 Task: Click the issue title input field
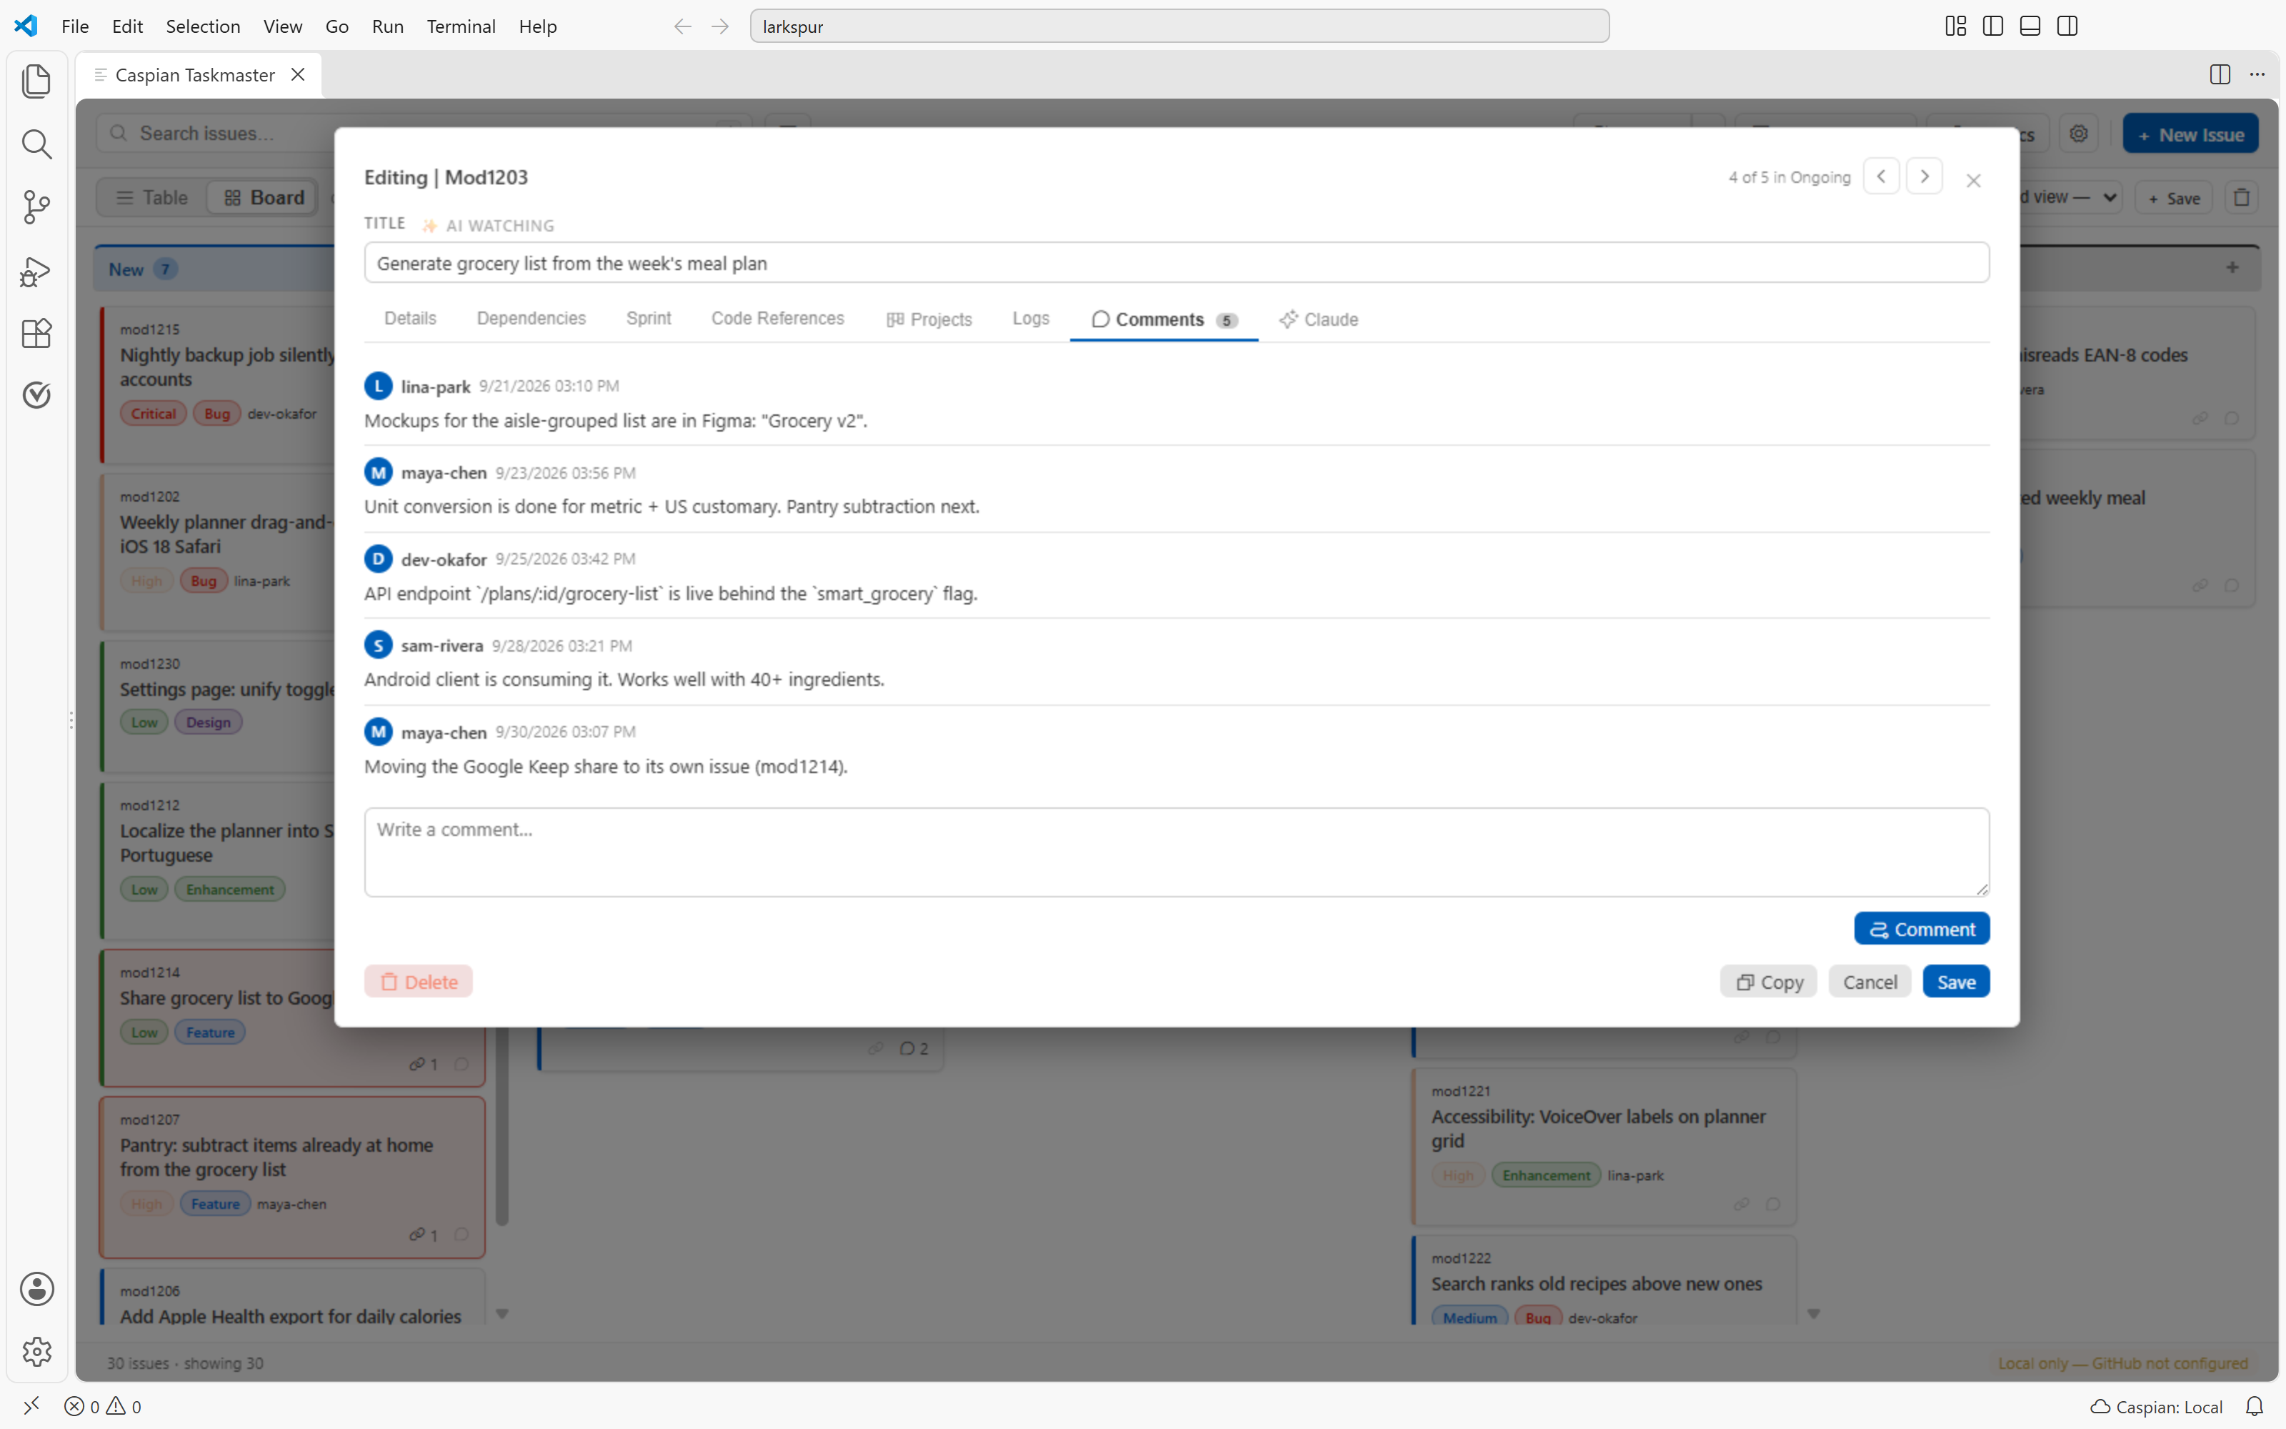click(1176, 263)
